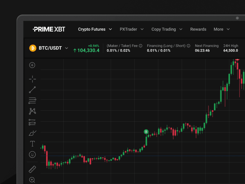Image resolution: width=245 pixels, height=184 pixels.
Task: Click the Bitcoin coin icon
Action: tap(33, 48)
